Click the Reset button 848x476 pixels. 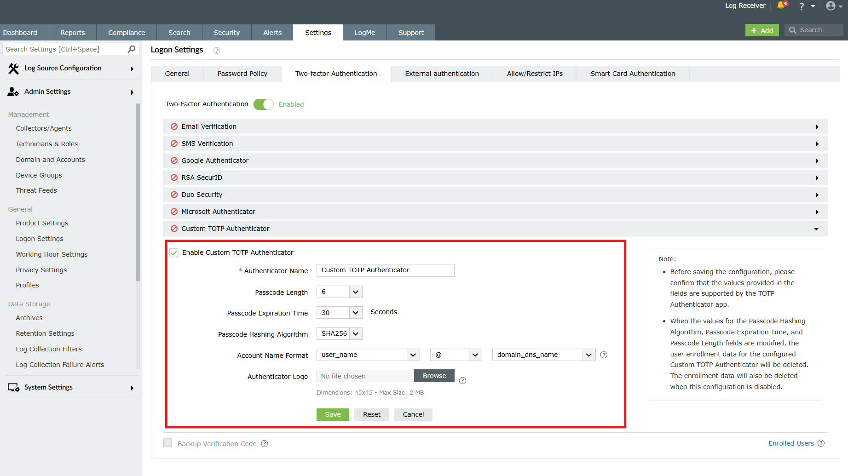tap(372, 414)
